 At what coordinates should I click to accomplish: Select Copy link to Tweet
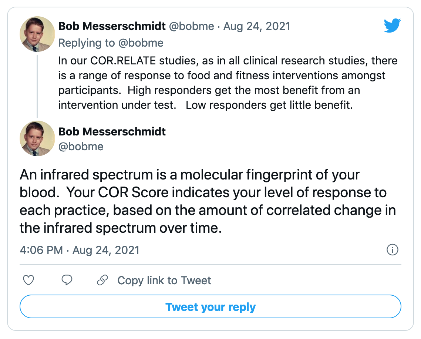pyautogui.click(x=164, y=281)
